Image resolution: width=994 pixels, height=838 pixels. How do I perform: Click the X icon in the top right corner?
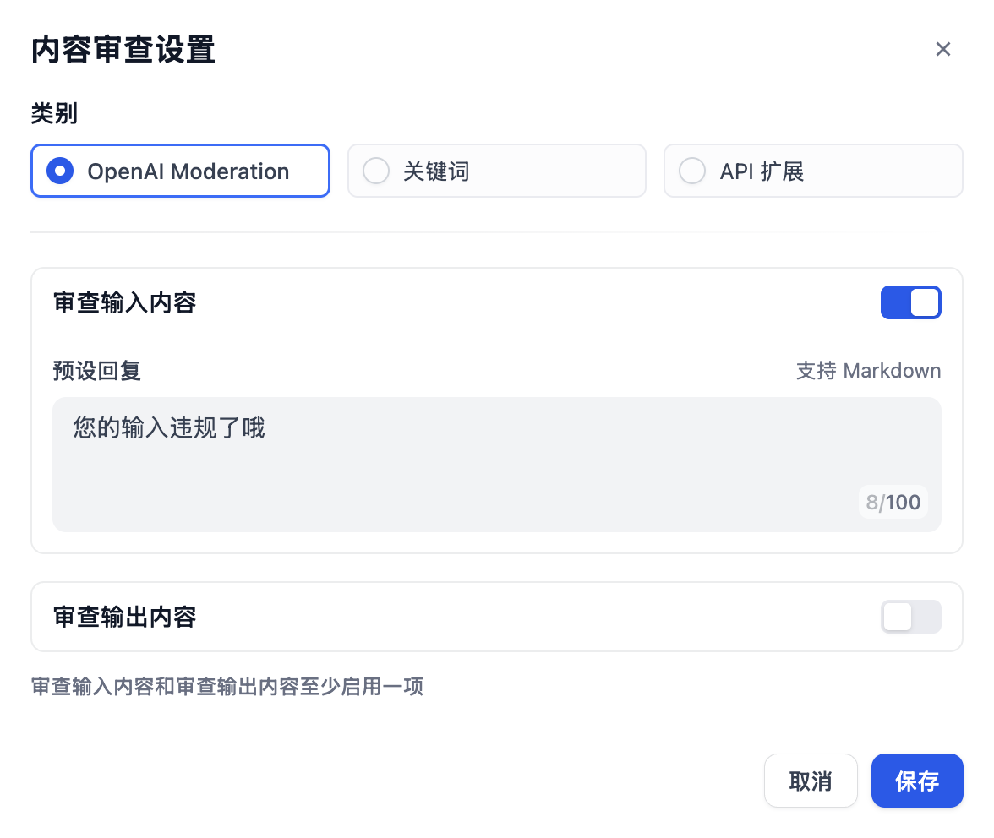click(x=943, y=49)
